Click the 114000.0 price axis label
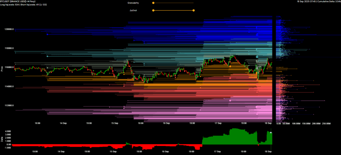The width and height of the screenshot is (341, 155). 9,87
